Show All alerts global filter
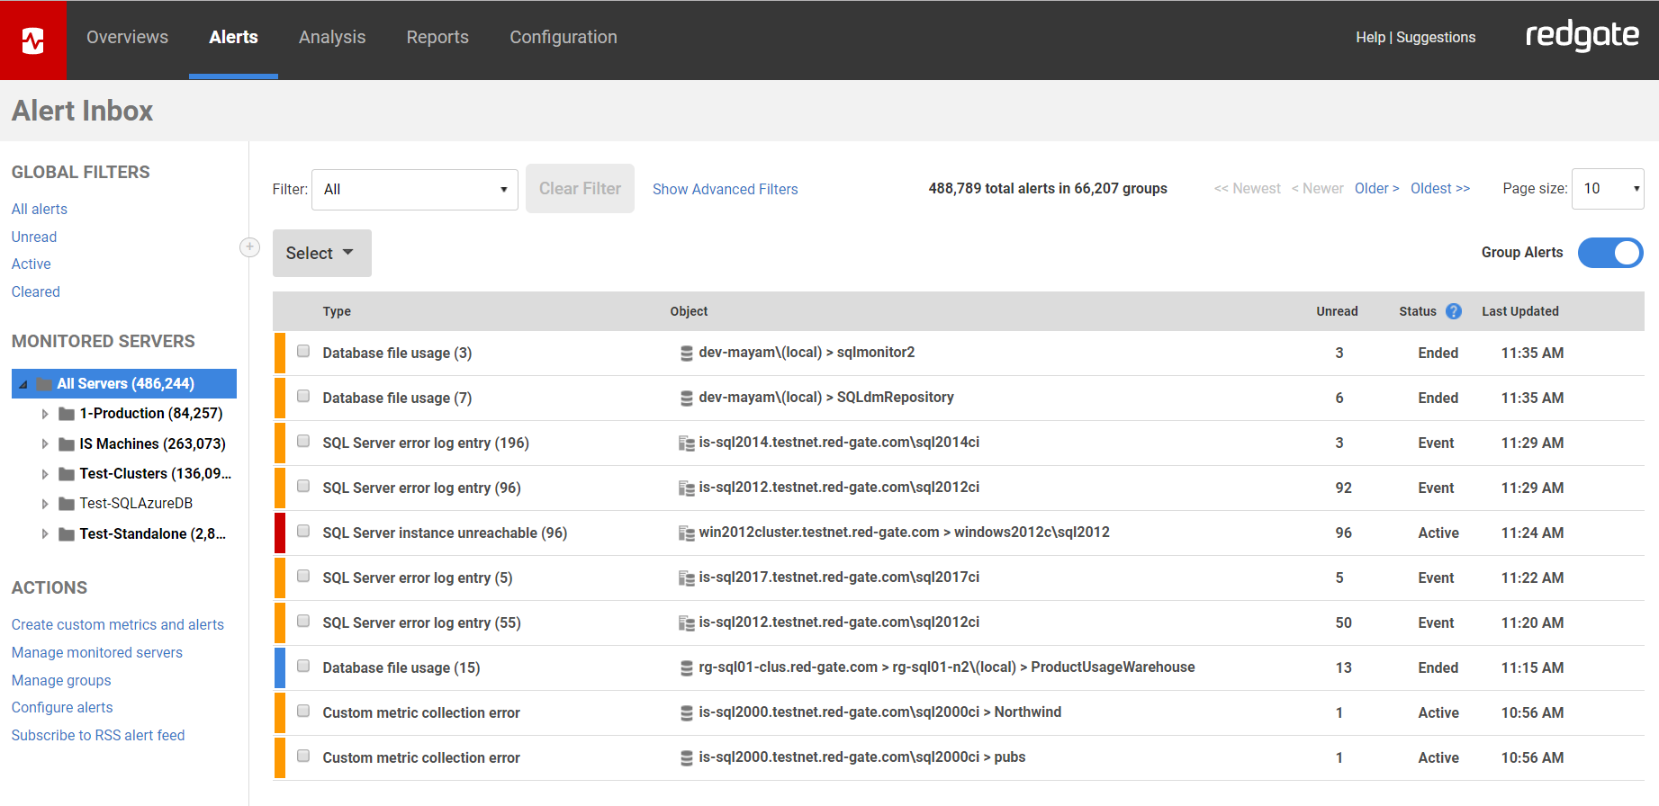The height and width of the screenshot is (806, 1659). (40, 210)
